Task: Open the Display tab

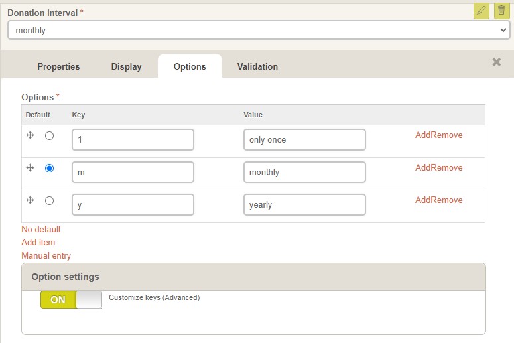Action: (x=126, y=66)
